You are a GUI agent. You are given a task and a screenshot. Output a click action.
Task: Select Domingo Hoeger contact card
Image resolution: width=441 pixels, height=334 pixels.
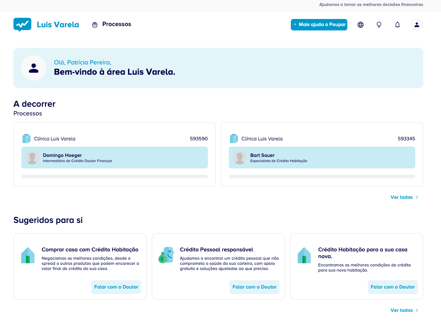pos(115,158)
